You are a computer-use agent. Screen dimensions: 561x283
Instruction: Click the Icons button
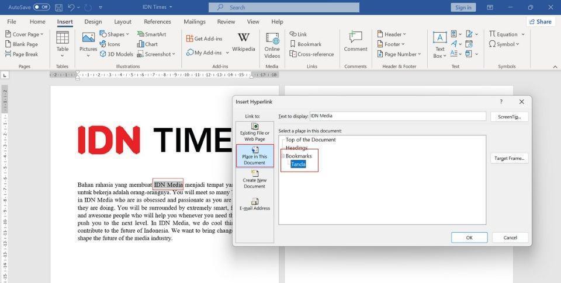(110, 44)
